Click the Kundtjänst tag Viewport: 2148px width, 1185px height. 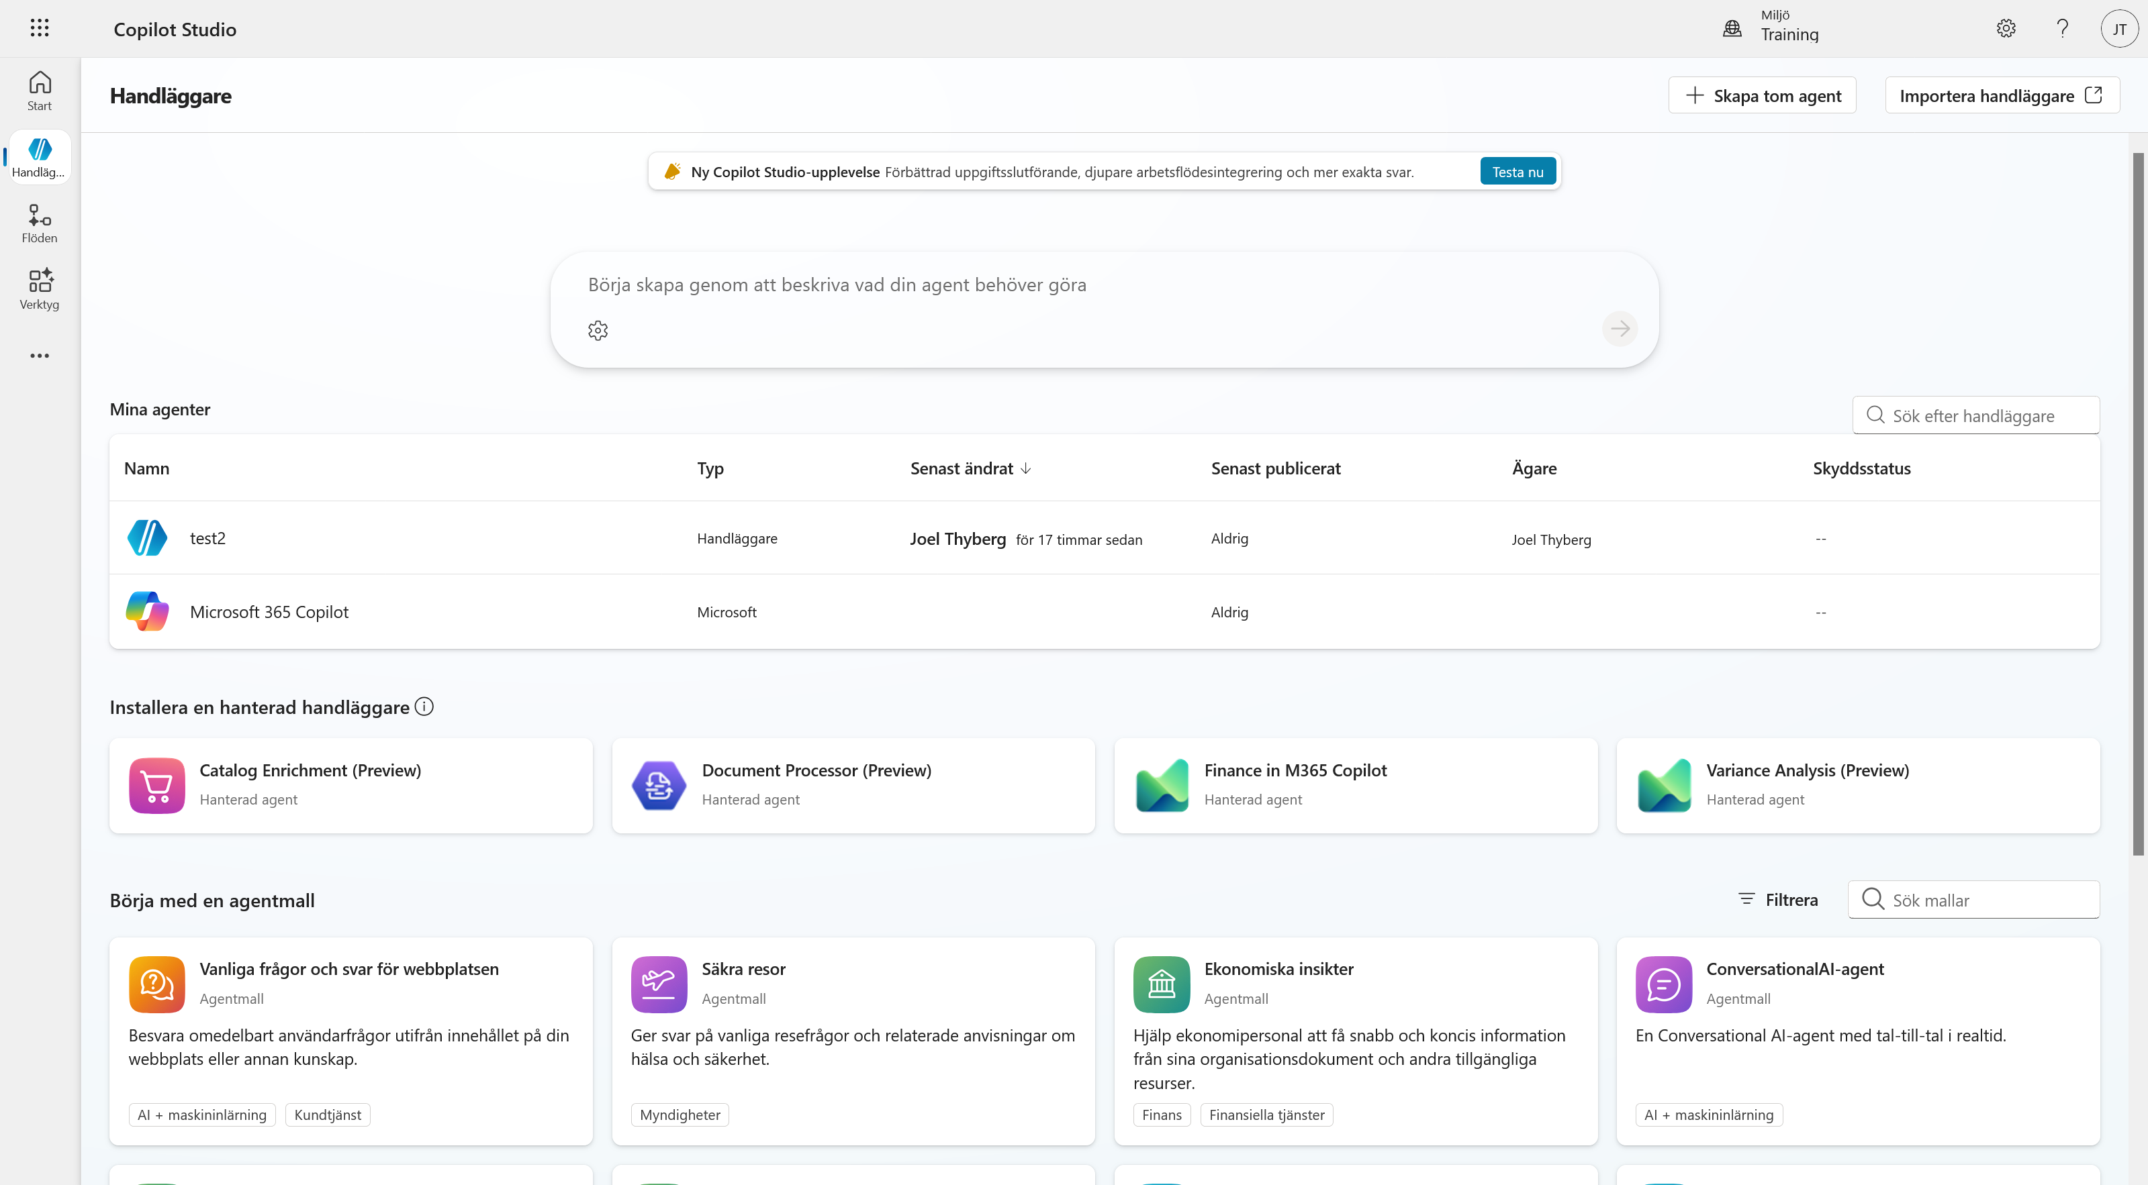(x=328, y=1115)
